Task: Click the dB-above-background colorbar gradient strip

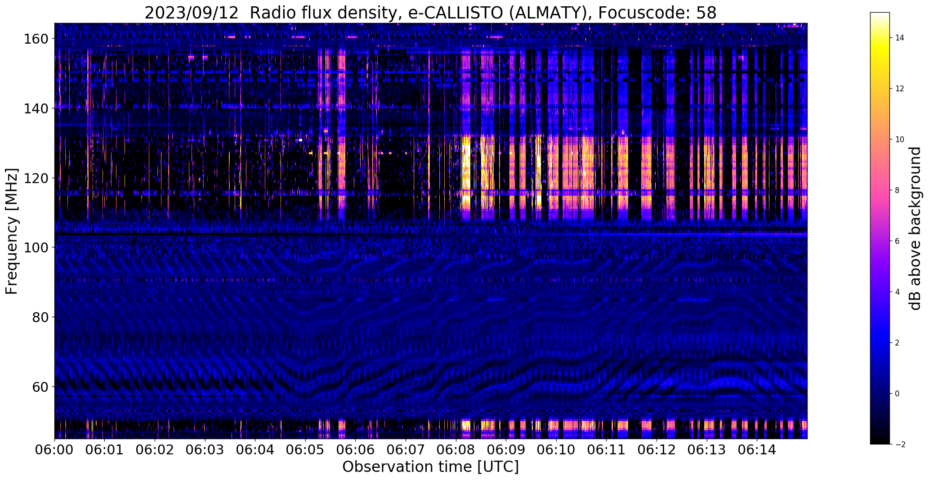Action: click(x=880, y=228)
